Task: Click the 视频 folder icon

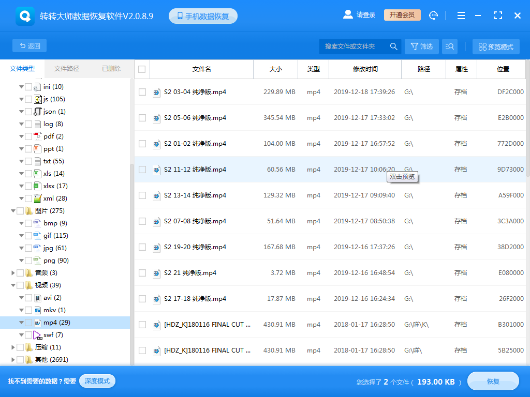Action: click(29, 285)
